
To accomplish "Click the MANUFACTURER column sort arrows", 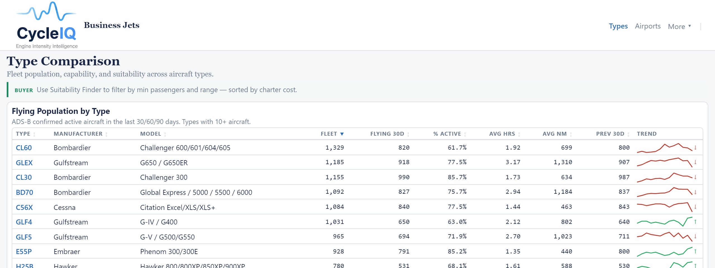I will 106,134.
